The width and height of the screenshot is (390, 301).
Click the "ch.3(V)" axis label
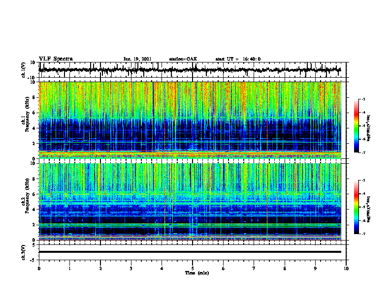pos(24,253)
